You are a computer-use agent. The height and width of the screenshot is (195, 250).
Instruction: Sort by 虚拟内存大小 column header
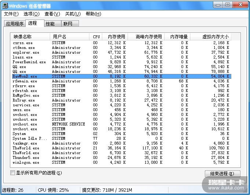click(x=211, y=37)
